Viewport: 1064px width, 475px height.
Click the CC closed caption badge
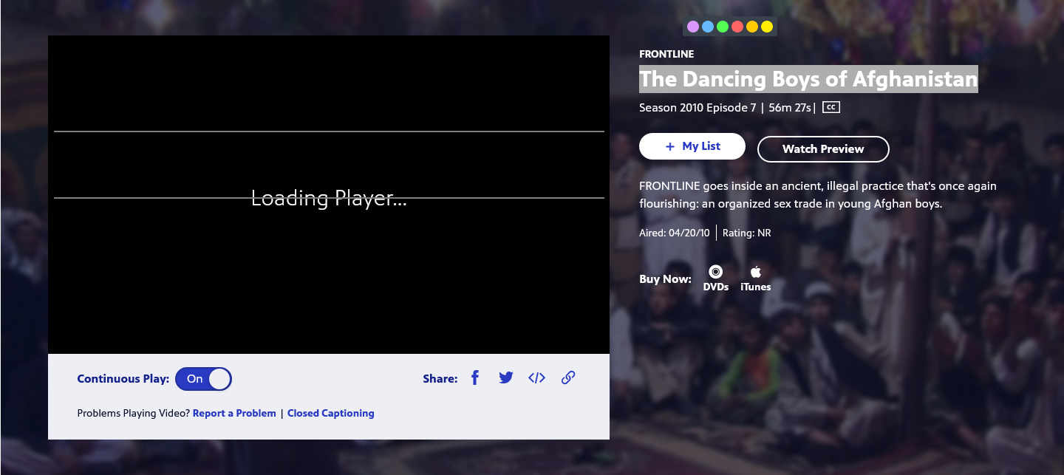[831, 107]
